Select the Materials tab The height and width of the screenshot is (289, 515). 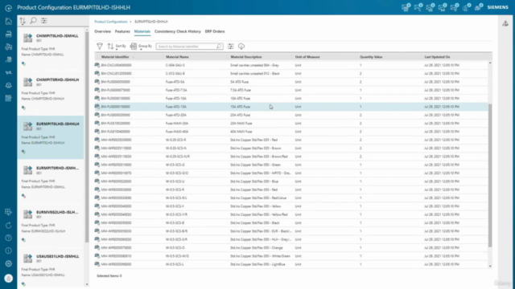pos(142,31)
